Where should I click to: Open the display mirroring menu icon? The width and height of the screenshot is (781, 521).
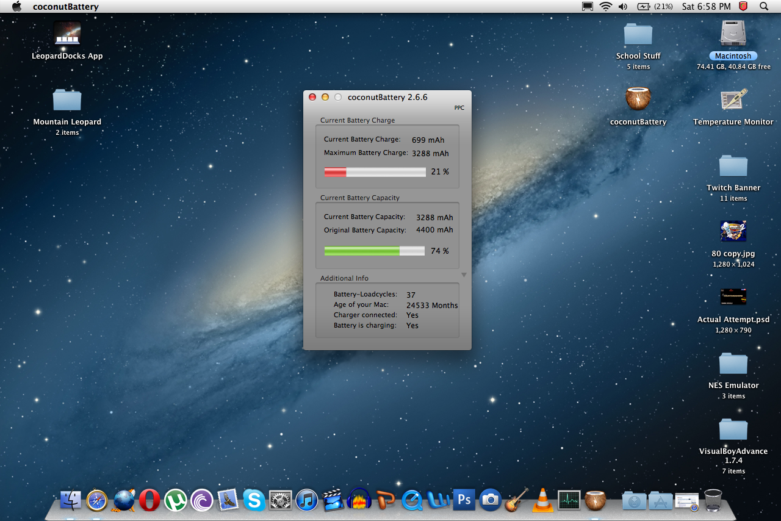pyautogui.click(x=588, y=6)
